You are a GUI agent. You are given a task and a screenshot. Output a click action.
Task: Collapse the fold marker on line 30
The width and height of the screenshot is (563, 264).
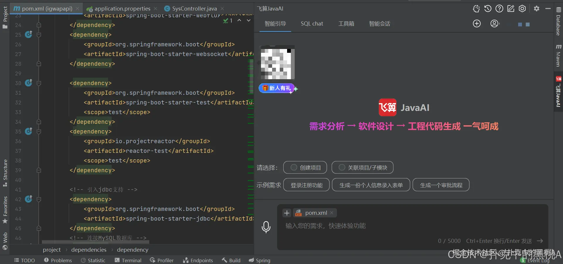pyautogui.click(x=39, y=83)
